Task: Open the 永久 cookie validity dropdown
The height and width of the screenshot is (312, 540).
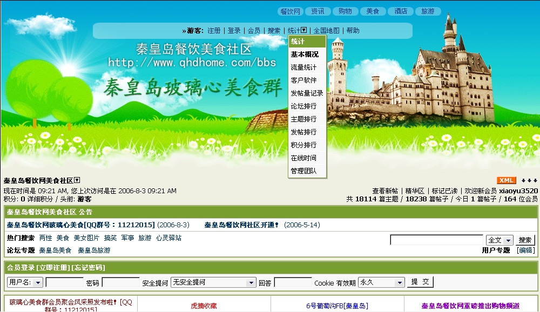Action: (x=399, y=283)
